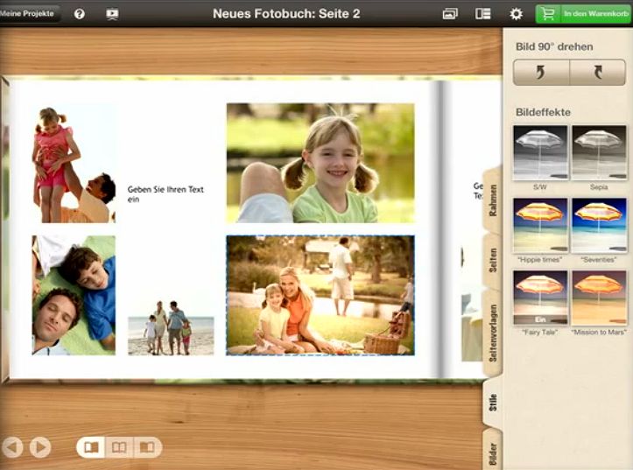Open the Seiten side tab

pyautogui.click(x=493, y=260)
